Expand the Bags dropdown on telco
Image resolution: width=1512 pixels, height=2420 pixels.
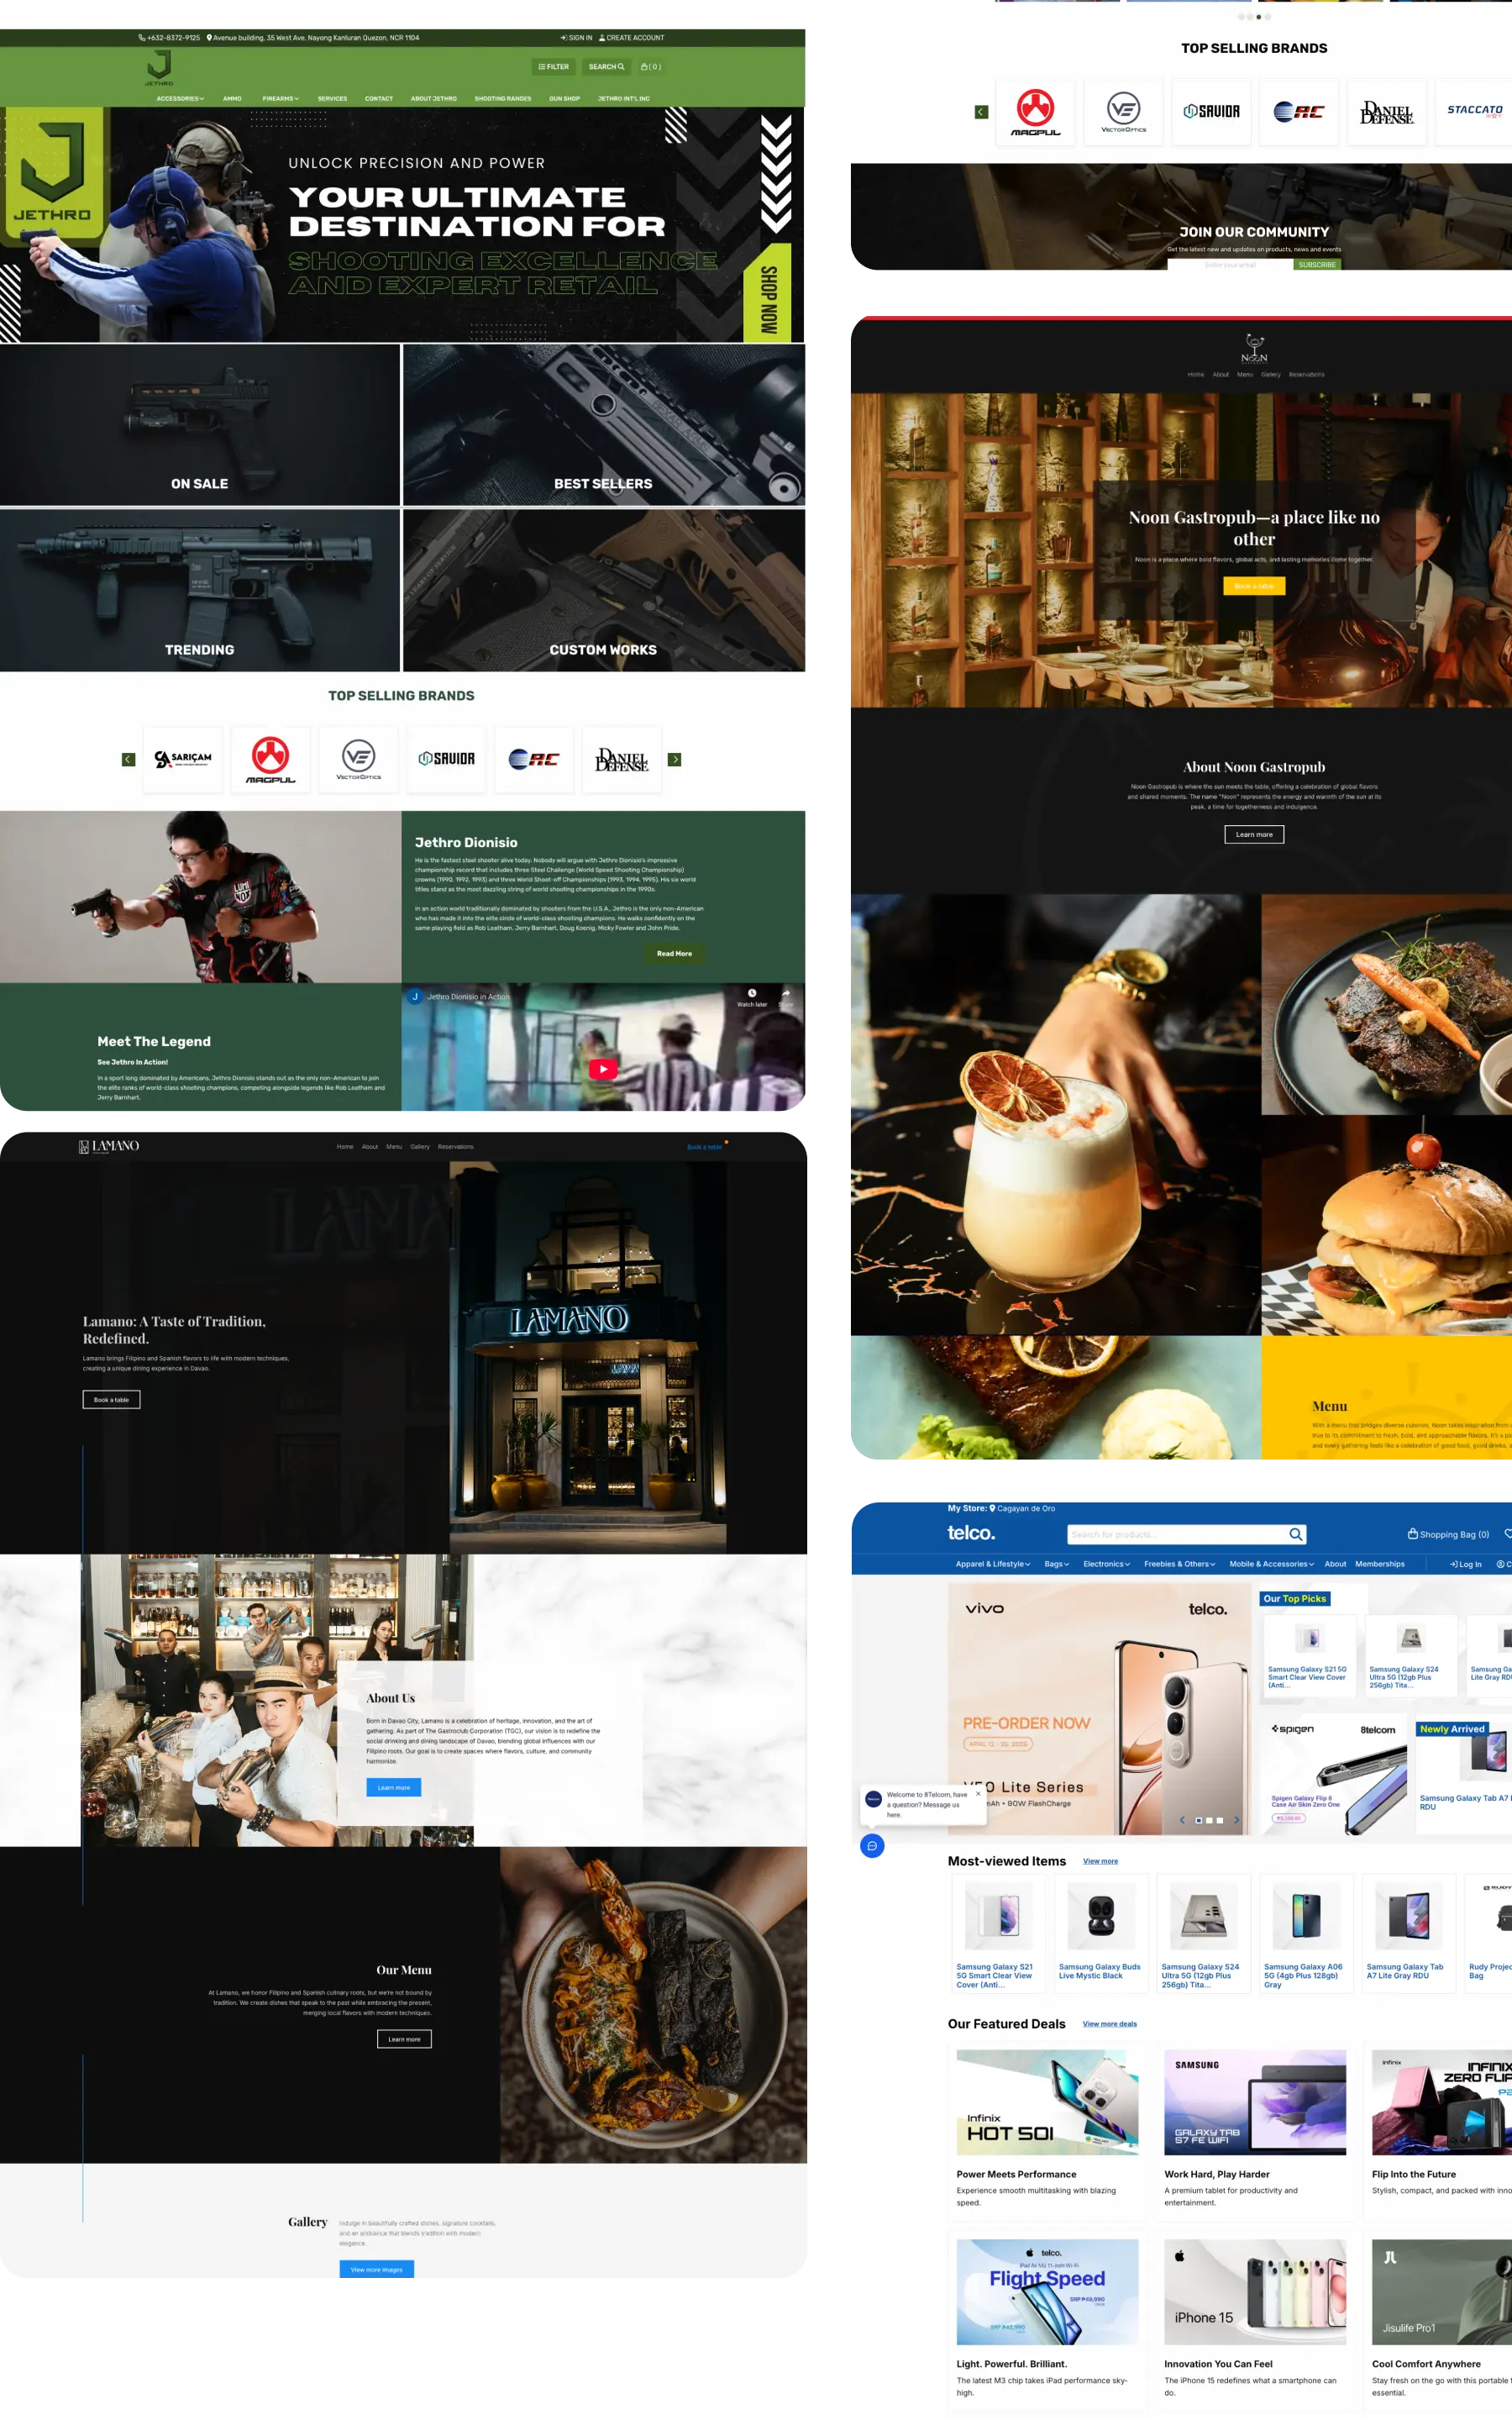(1057, 1564)
